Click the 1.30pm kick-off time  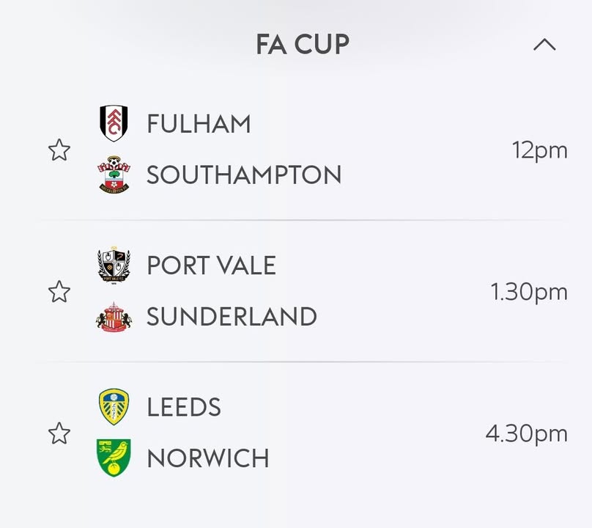coord(529,292)
